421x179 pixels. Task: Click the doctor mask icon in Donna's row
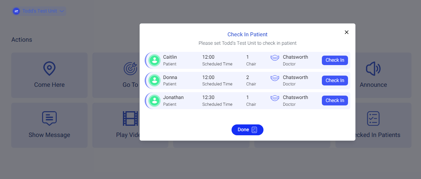click(275, 78)
